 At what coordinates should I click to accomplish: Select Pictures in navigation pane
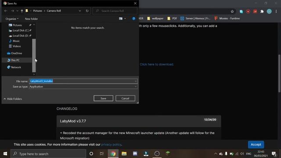17,25
